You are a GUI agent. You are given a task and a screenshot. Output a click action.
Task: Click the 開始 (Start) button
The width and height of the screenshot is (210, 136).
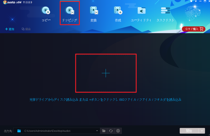[x=189, y=131]
